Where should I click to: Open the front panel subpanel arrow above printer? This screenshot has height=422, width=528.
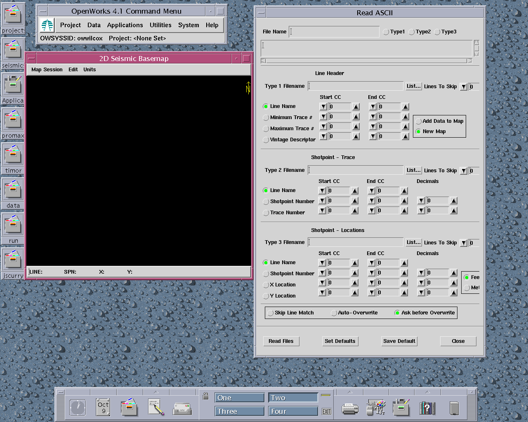[350, 392]
